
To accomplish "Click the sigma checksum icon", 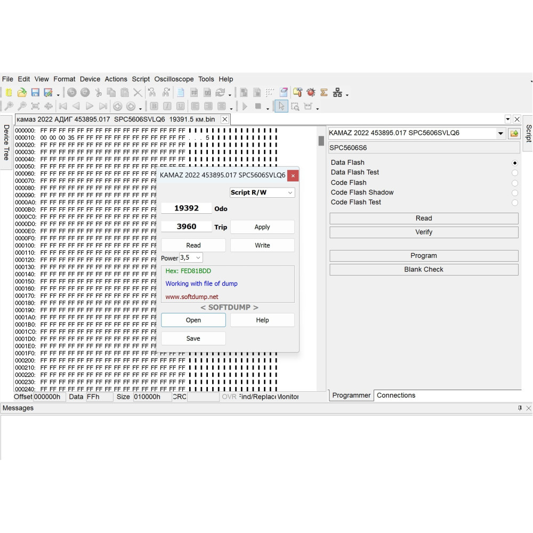I will click(x=324, y=92).
